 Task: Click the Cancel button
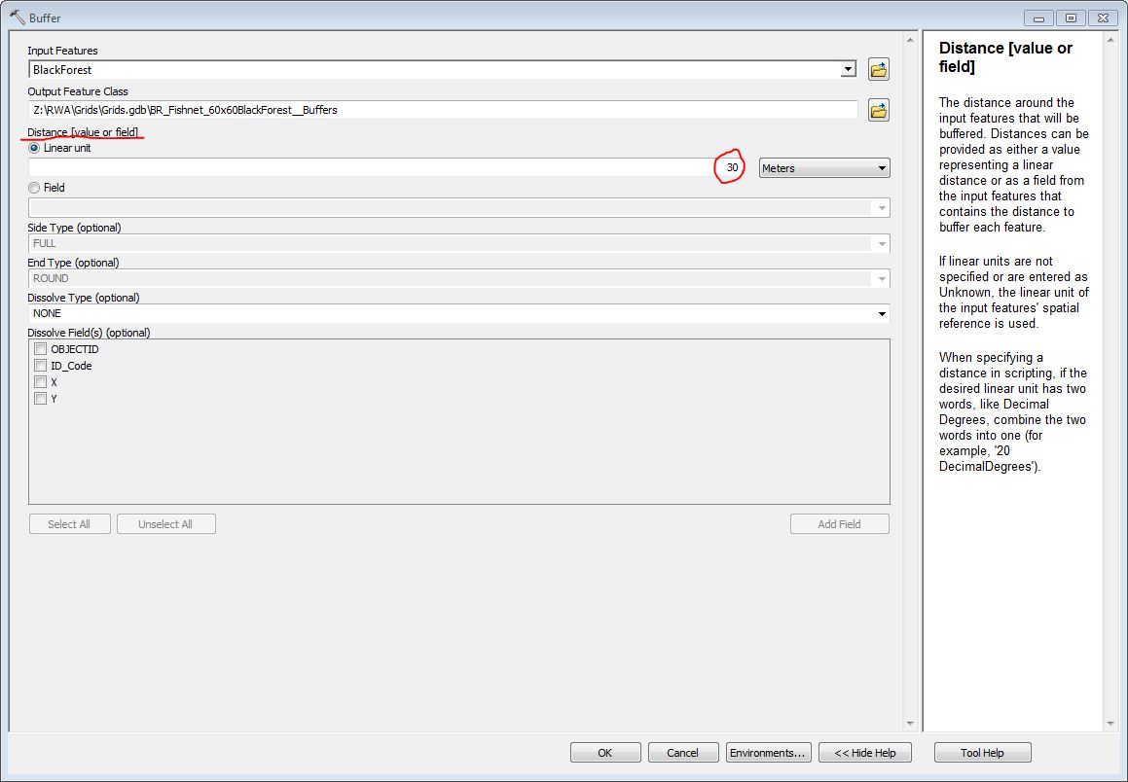682,753
